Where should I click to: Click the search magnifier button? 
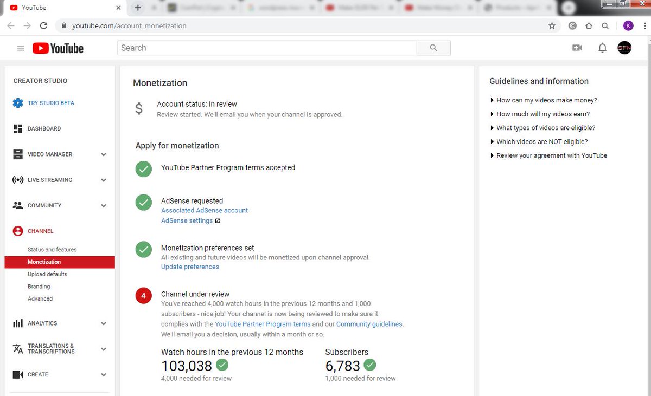[x=433, y=48]
